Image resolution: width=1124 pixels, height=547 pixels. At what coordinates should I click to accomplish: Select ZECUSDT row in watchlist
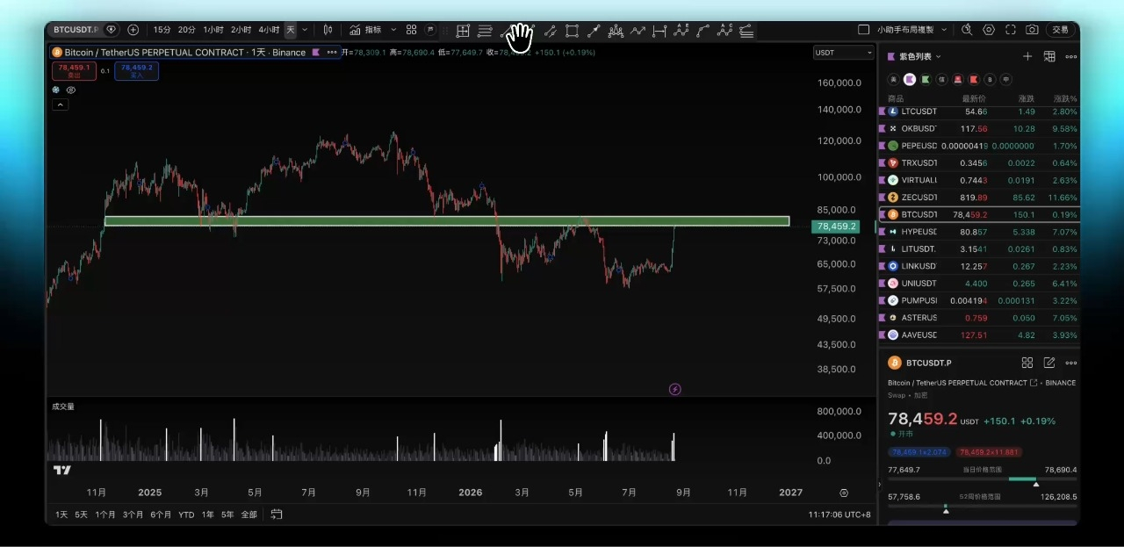click(979, 198)
